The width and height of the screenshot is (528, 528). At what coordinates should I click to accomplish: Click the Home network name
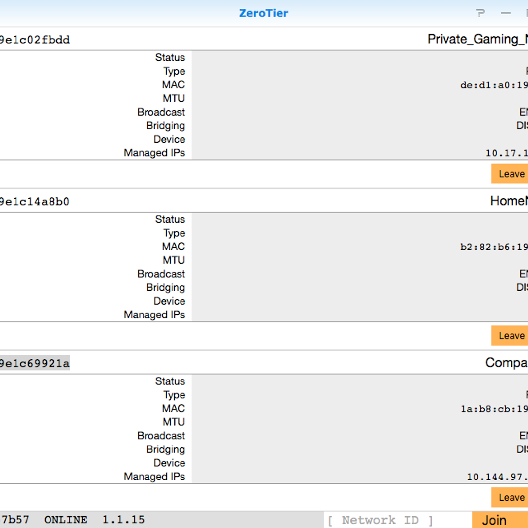click(509, 201)
